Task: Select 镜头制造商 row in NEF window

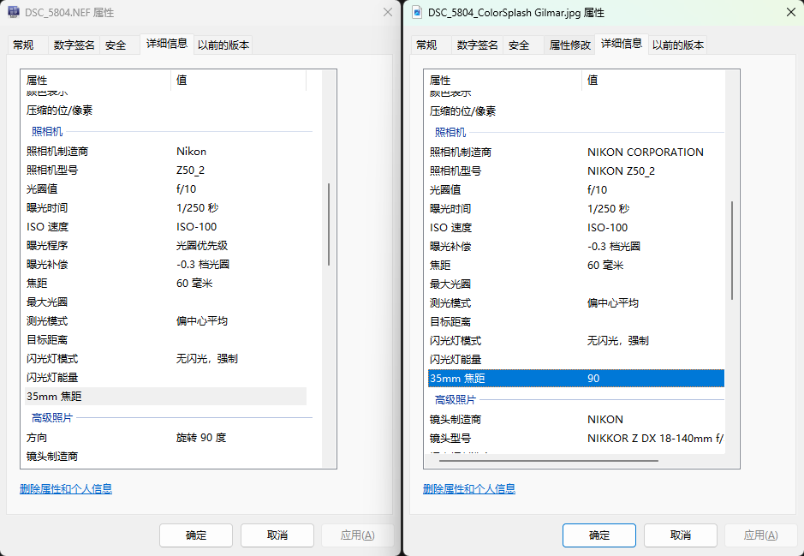Action: (x=165, y=457)
